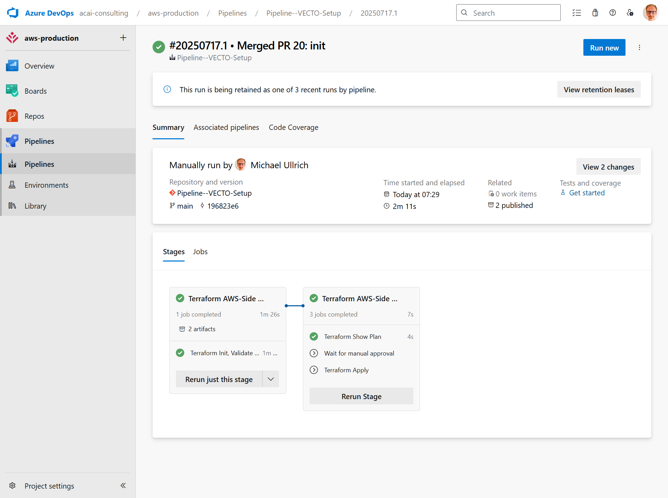668x498 pixels.
Task: Open the Help question mark icon
Action: pyautogui.click(x=613, y=13)
